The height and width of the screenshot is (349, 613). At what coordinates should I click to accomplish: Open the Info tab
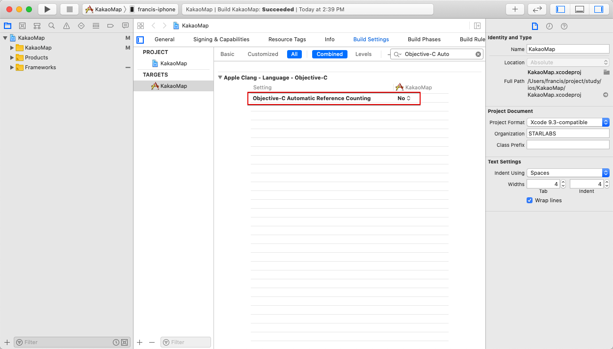point(330,39)
